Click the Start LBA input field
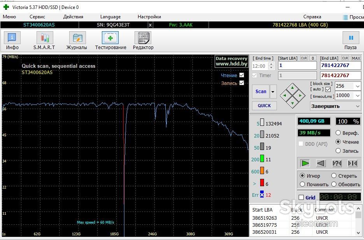 (297, 65)
